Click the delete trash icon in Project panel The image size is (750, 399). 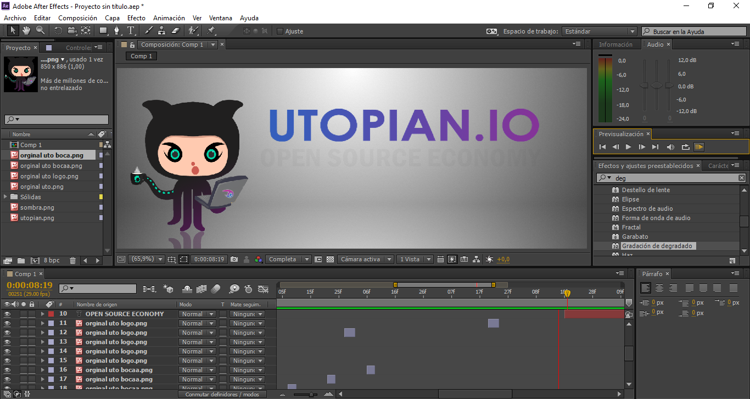(x=72, y=260)
